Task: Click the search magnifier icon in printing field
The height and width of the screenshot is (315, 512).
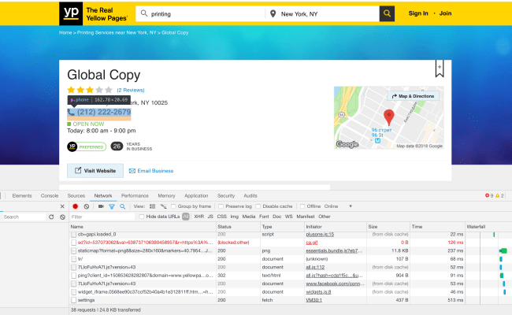Action: (x=143, y=13)
